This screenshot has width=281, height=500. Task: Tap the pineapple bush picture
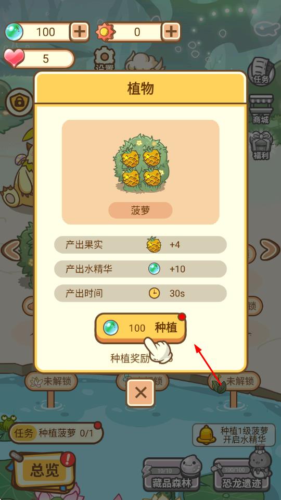(140, 162)
